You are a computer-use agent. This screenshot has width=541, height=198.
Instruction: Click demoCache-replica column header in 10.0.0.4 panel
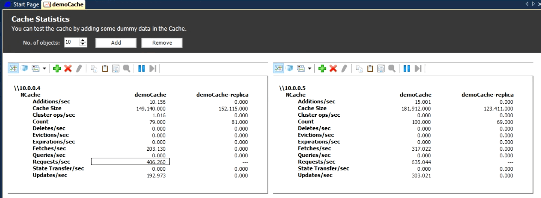[222, 95]
